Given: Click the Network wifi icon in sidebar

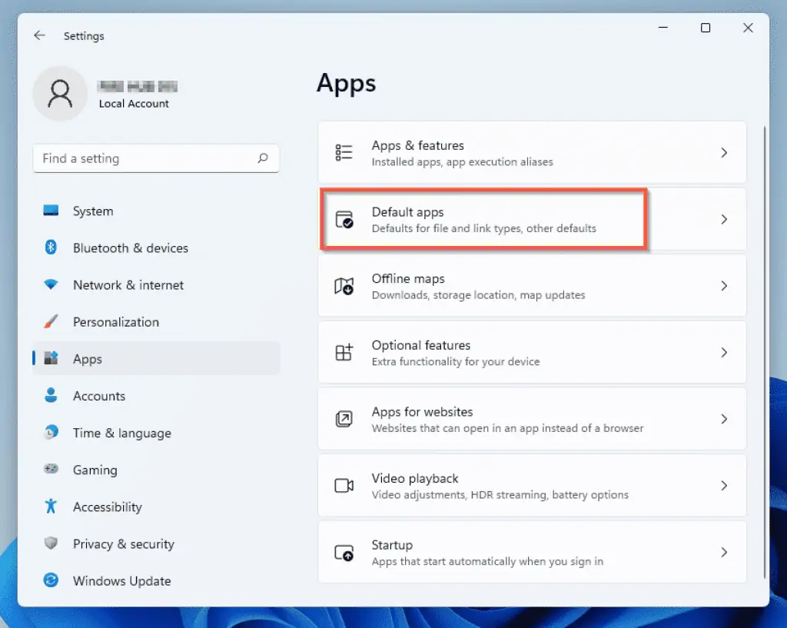Looking at the screenshot, I should (x=51, y=284).
